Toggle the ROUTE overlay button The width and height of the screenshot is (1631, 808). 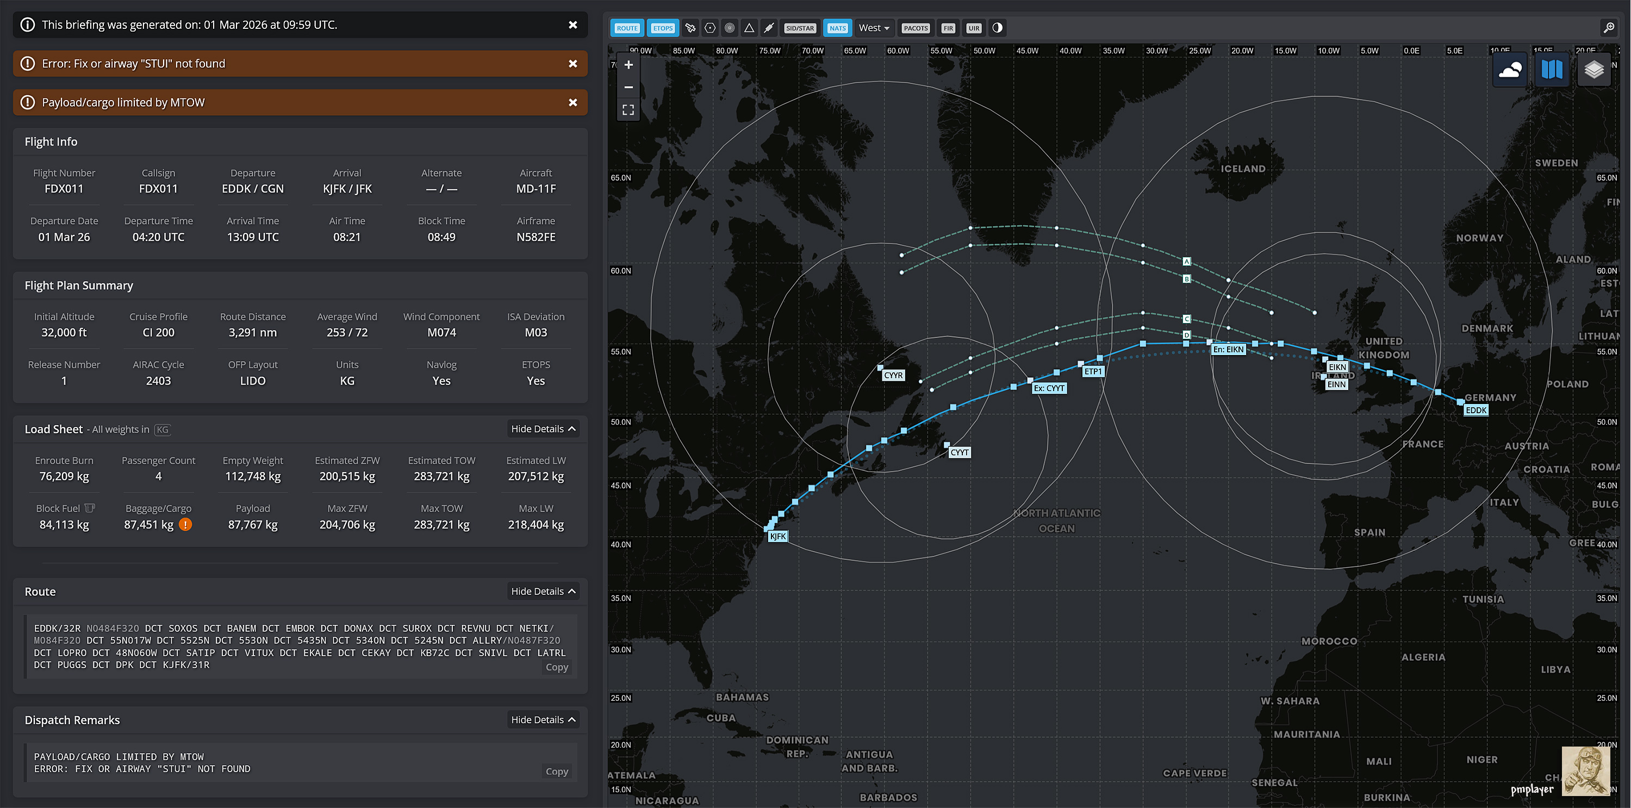(x=627, y=28)
